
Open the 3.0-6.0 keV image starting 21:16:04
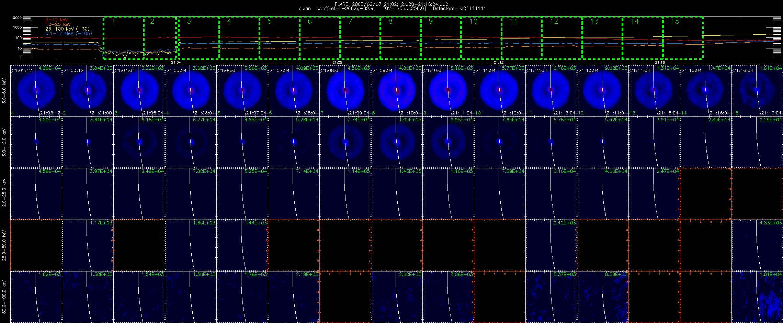(757, 91)
